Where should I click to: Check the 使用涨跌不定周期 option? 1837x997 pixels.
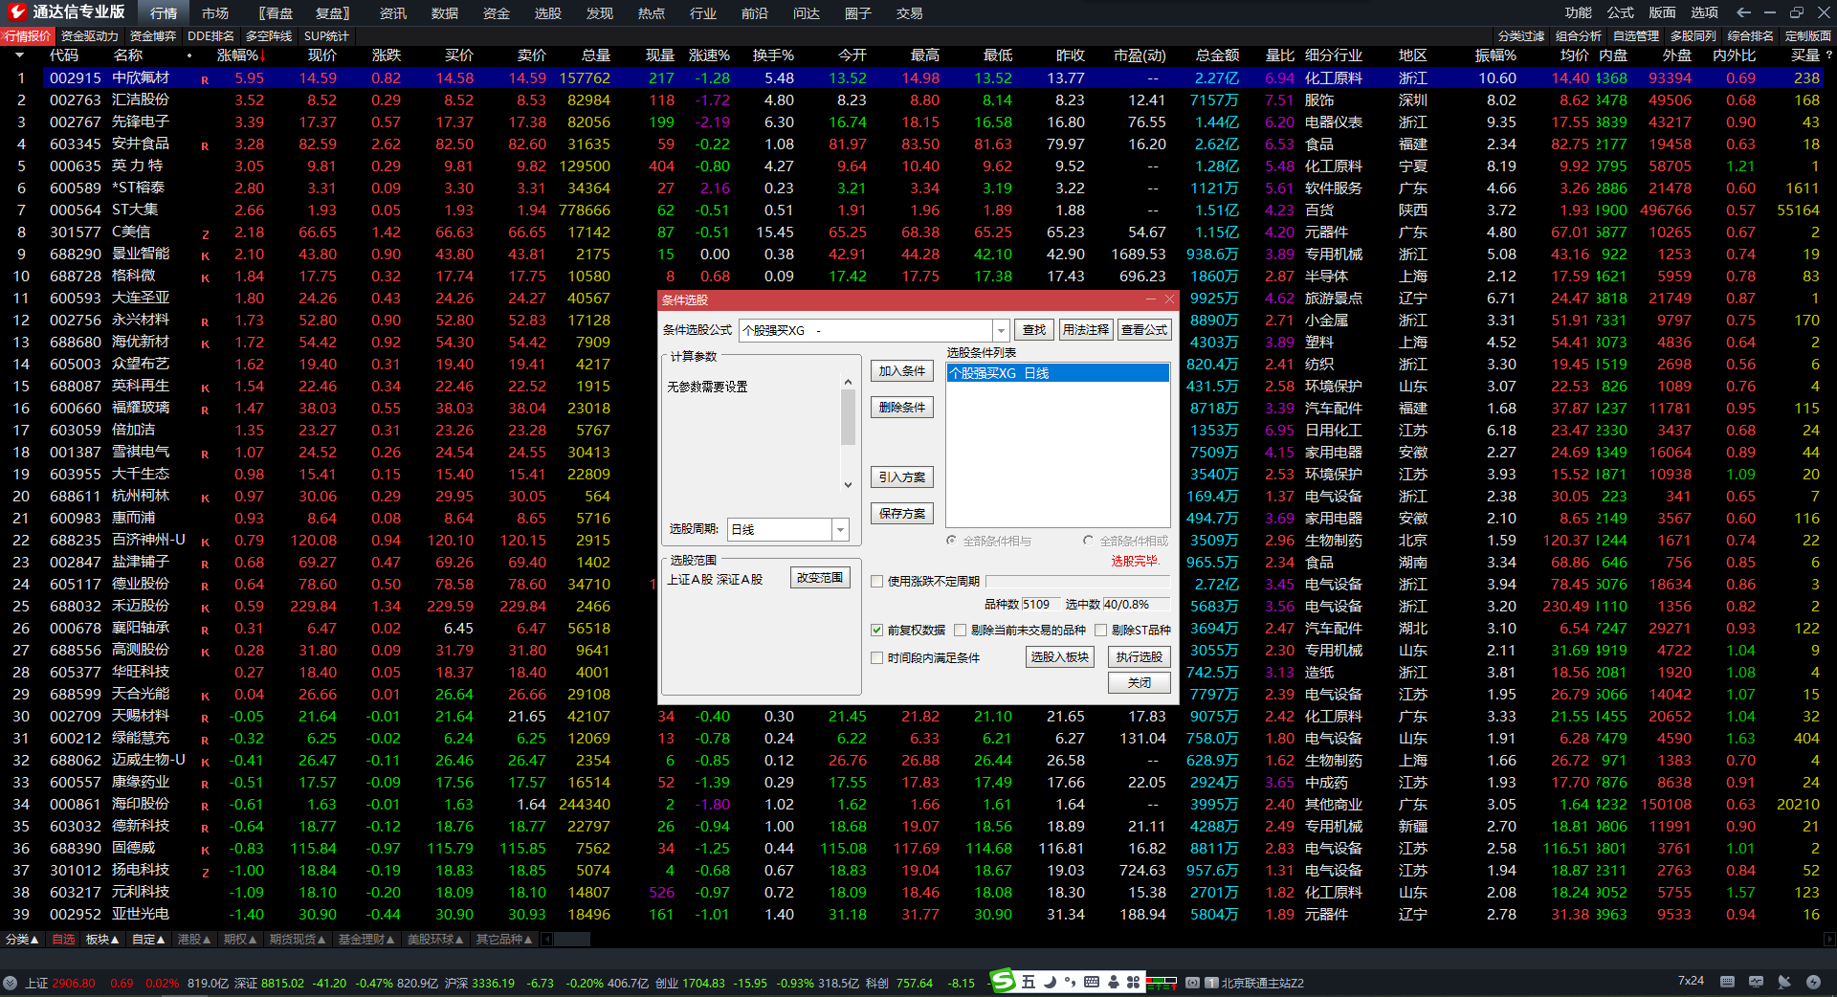tap(876, 581)
